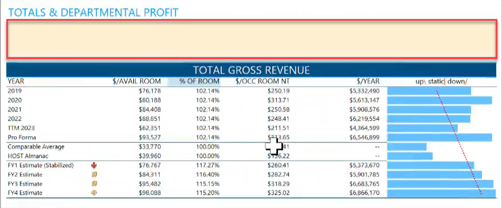Select FY1 Estimate 117.27% cell
The image size is (502, 208).
pyautogui.click(x=208, y=165)
